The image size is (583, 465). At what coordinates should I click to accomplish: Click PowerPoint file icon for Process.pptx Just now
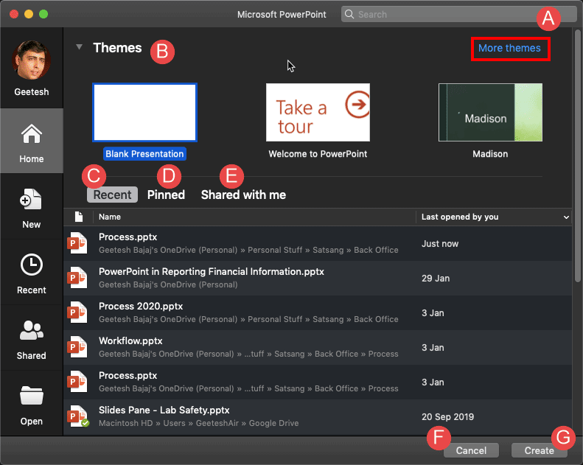pyautogui.click(x=77, y=243)
